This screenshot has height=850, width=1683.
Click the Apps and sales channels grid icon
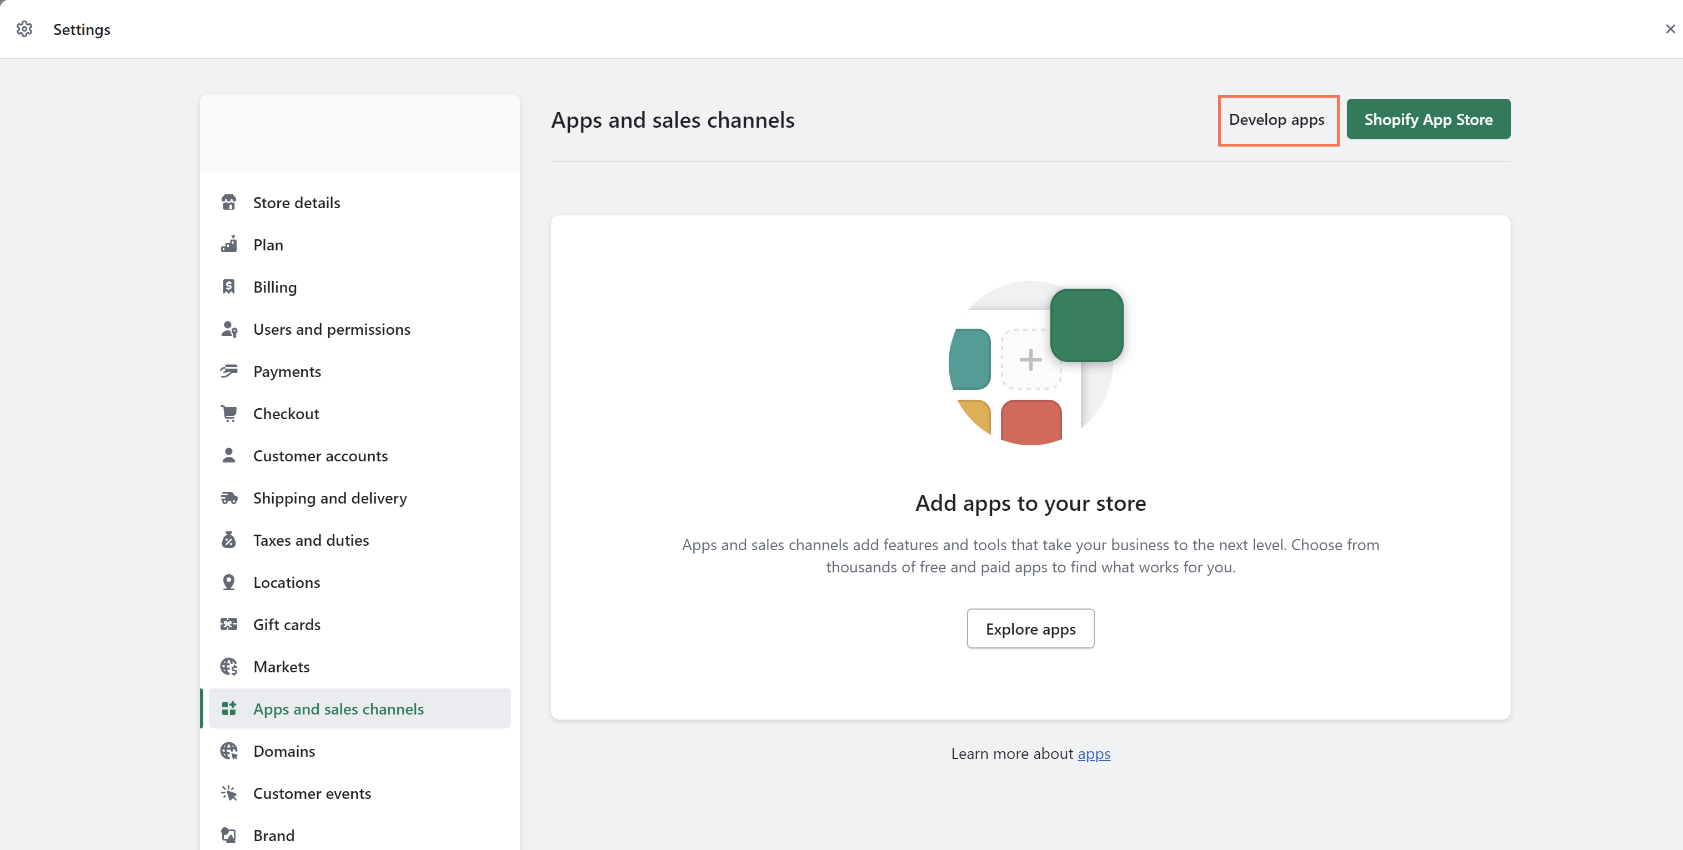pyautogui.click(x=229, y=709)
